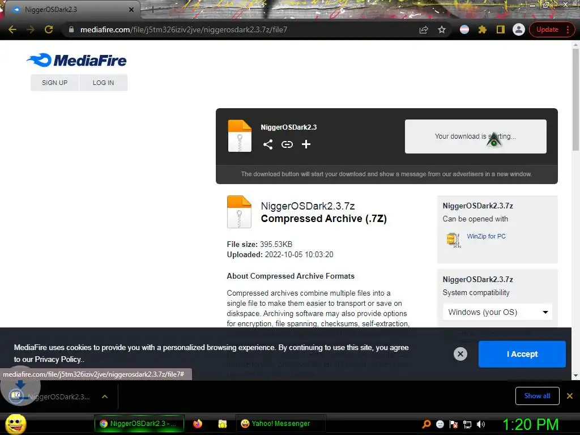580x435 pixels.
Task: Go back to the previous page
Action: pos(12,29)
